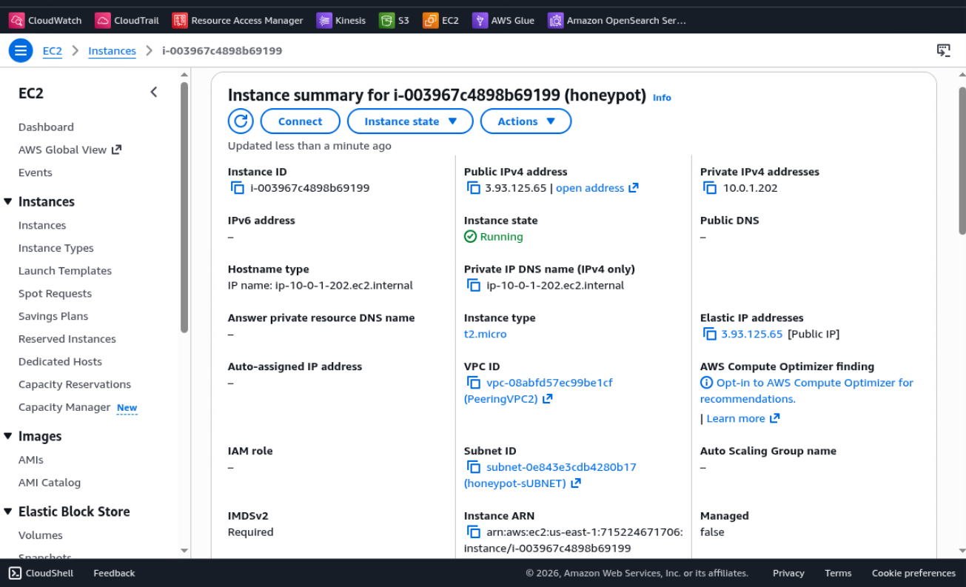This screenshot has height=587, width=966.
Task: Click the Info link beside instance summary title
Action: coord(662,98)
